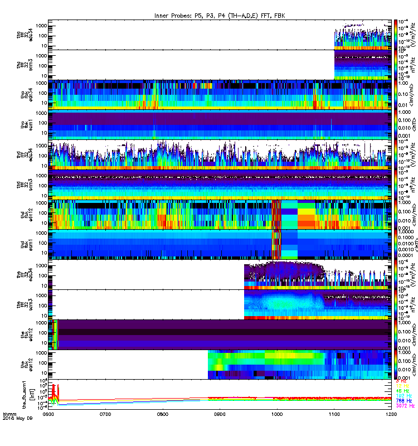Select the "tha fbk edc34" panel label
Image resolution: width=418 pixels, height=446 pixels.
click(27, 95)
